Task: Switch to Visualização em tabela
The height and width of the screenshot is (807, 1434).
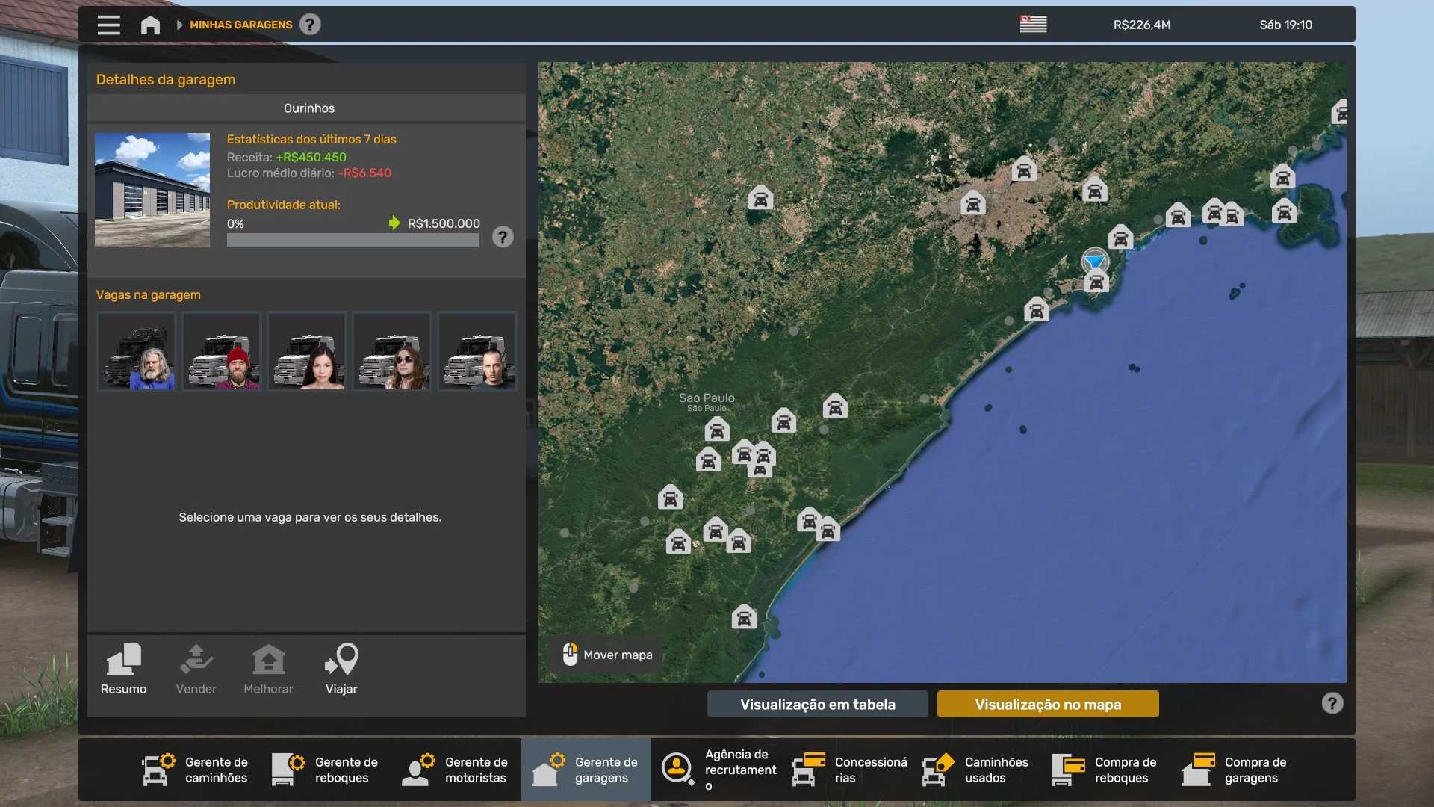Action: [x=817, y=704]
